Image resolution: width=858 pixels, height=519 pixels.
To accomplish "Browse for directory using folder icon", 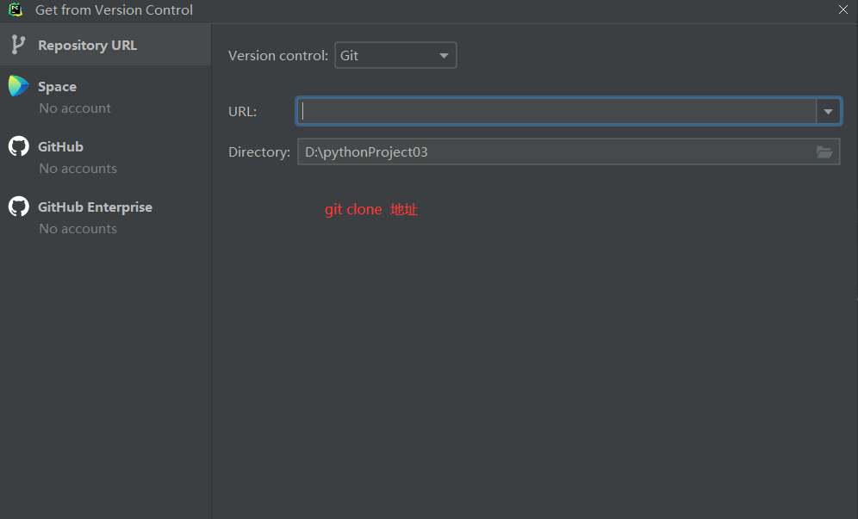I will click(824, 152).
